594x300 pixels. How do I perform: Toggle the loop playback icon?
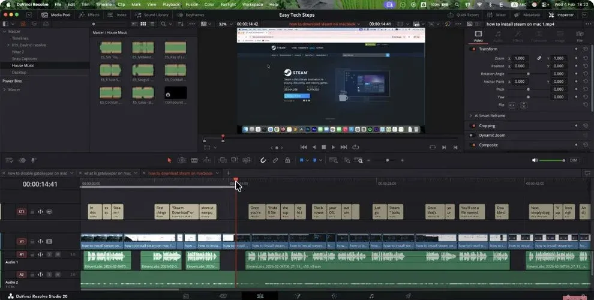click(355, 147)
